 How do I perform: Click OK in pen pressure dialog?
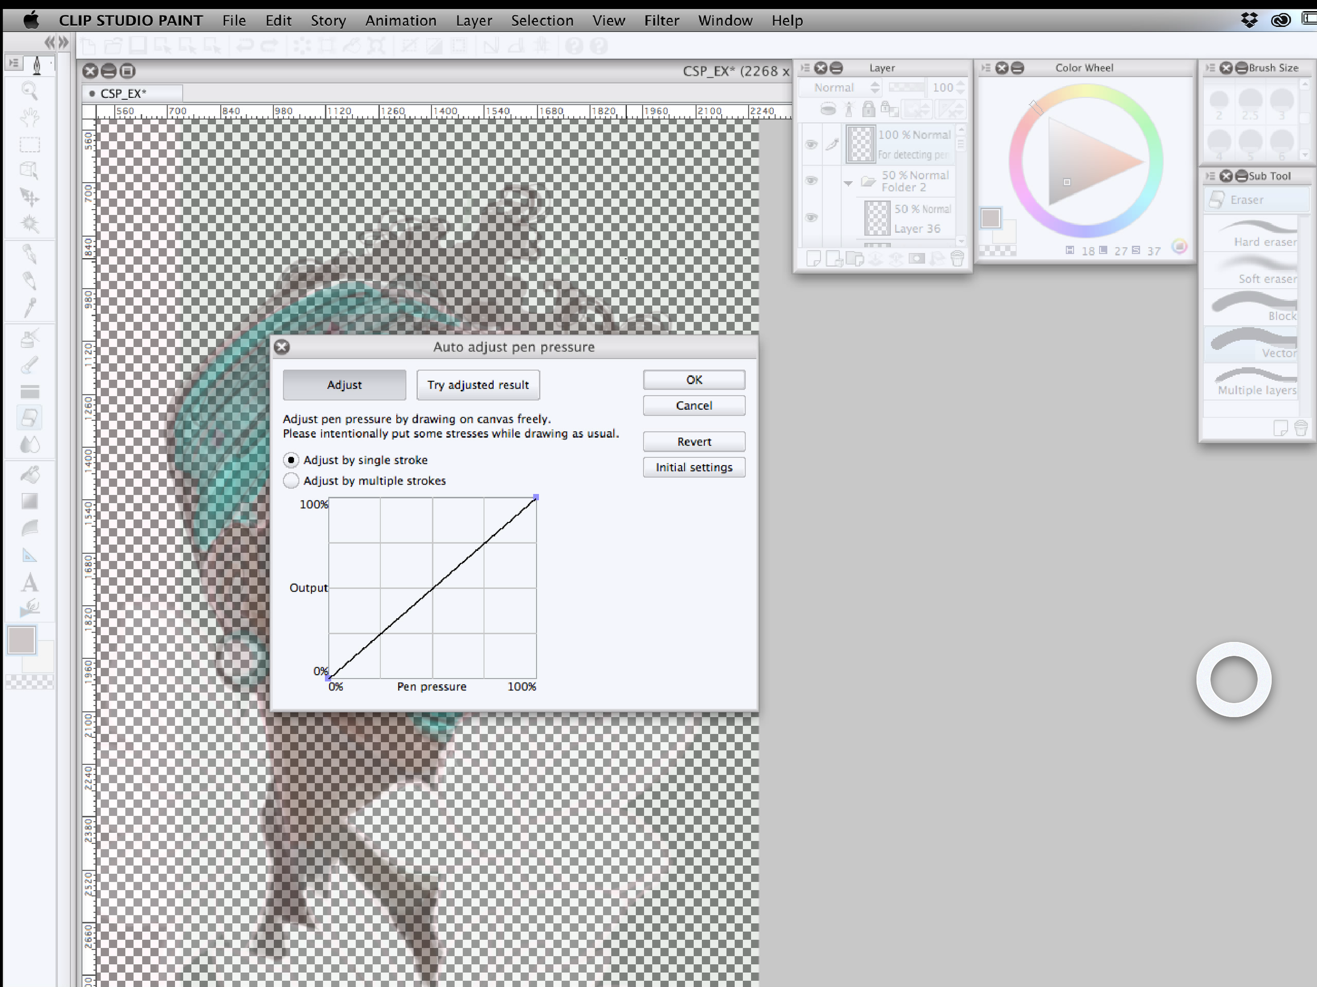pos(694,380)
